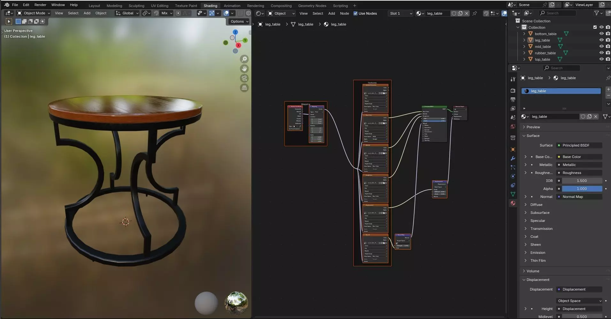Switch to the UV Editing workspace tab
The width and height of the screenshot is (611, 319).
tap(160, 6)
